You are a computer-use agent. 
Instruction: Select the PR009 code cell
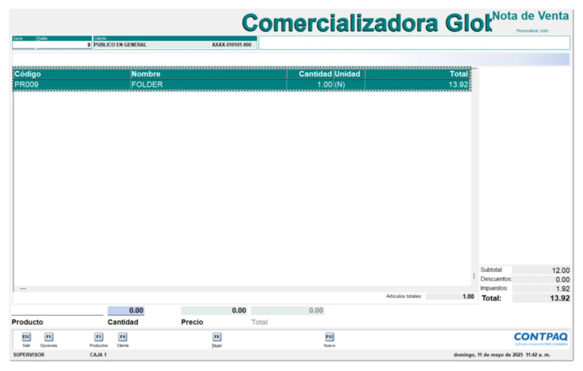coord(72,84)
